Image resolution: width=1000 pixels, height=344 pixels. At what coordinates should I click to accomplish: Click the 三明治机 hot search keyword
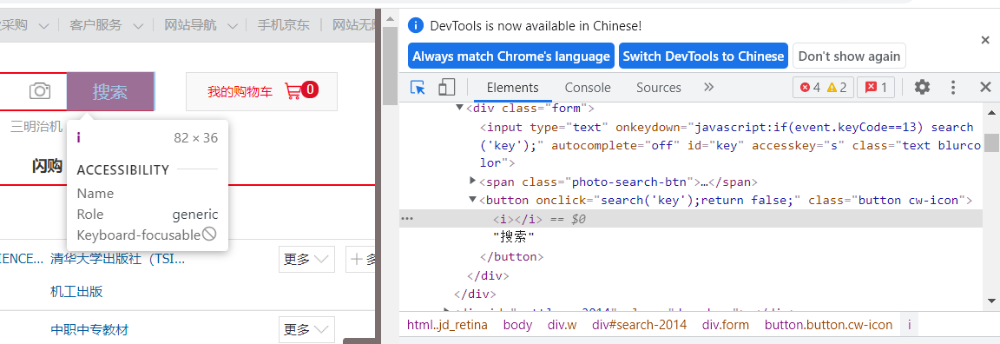click(x=36, y=126)
